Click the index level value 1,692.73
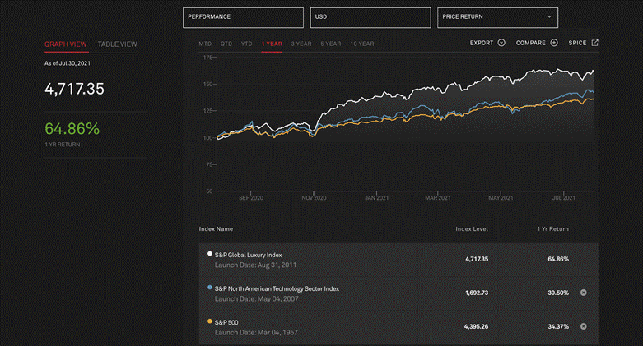 point(477,293)
